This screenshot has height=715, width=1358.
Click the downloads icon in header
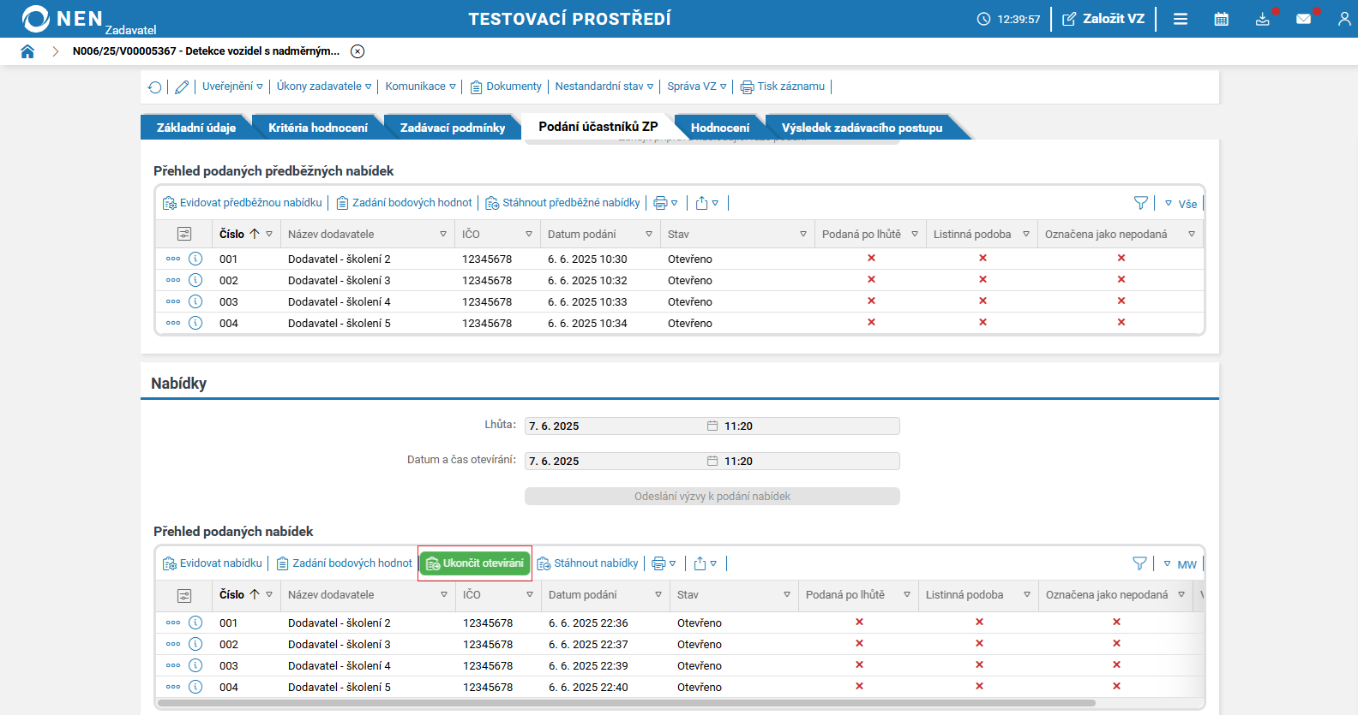click(1262, 19)
